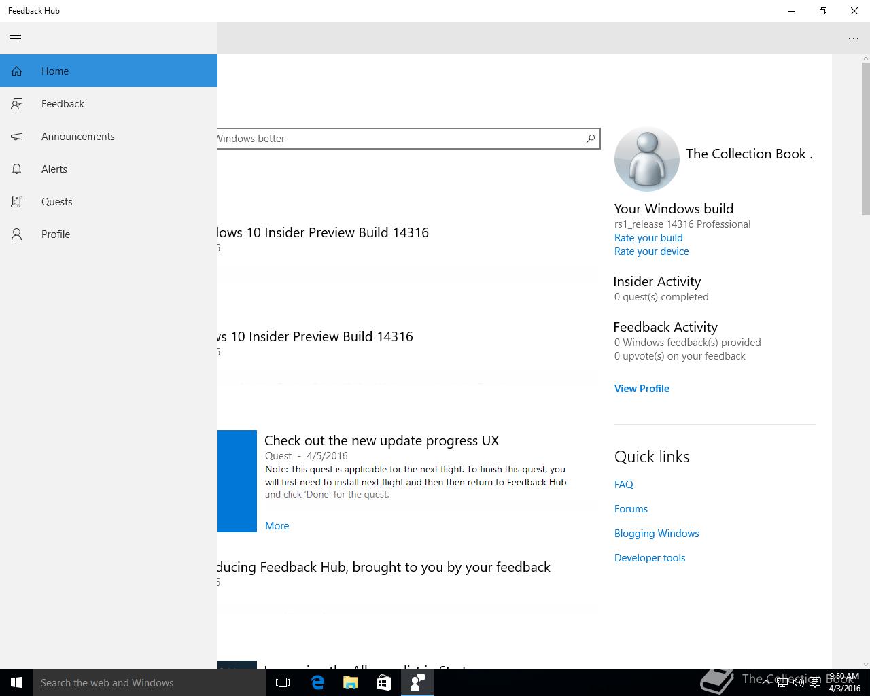Go to Alerts section

pos(109,169)
